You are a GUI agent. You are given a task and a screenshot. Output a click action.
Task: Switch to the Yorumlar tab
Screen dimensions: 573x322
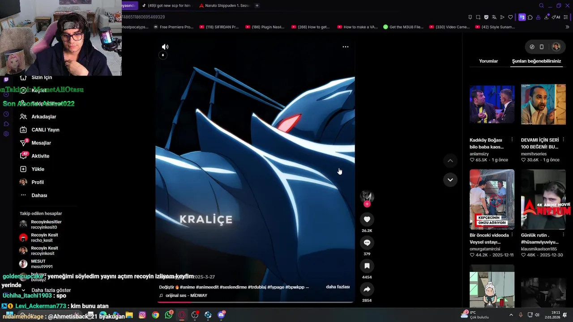(x=488, y=61)
